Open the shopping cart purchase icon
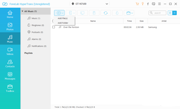 [x=137, y=4]
